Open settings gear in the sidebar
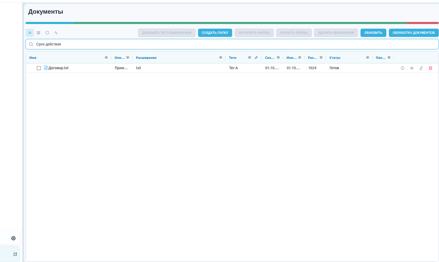439x262 pixels. 13,238
